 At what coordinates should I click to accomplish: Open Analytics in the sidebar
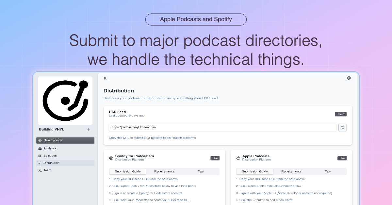[50, 148]
